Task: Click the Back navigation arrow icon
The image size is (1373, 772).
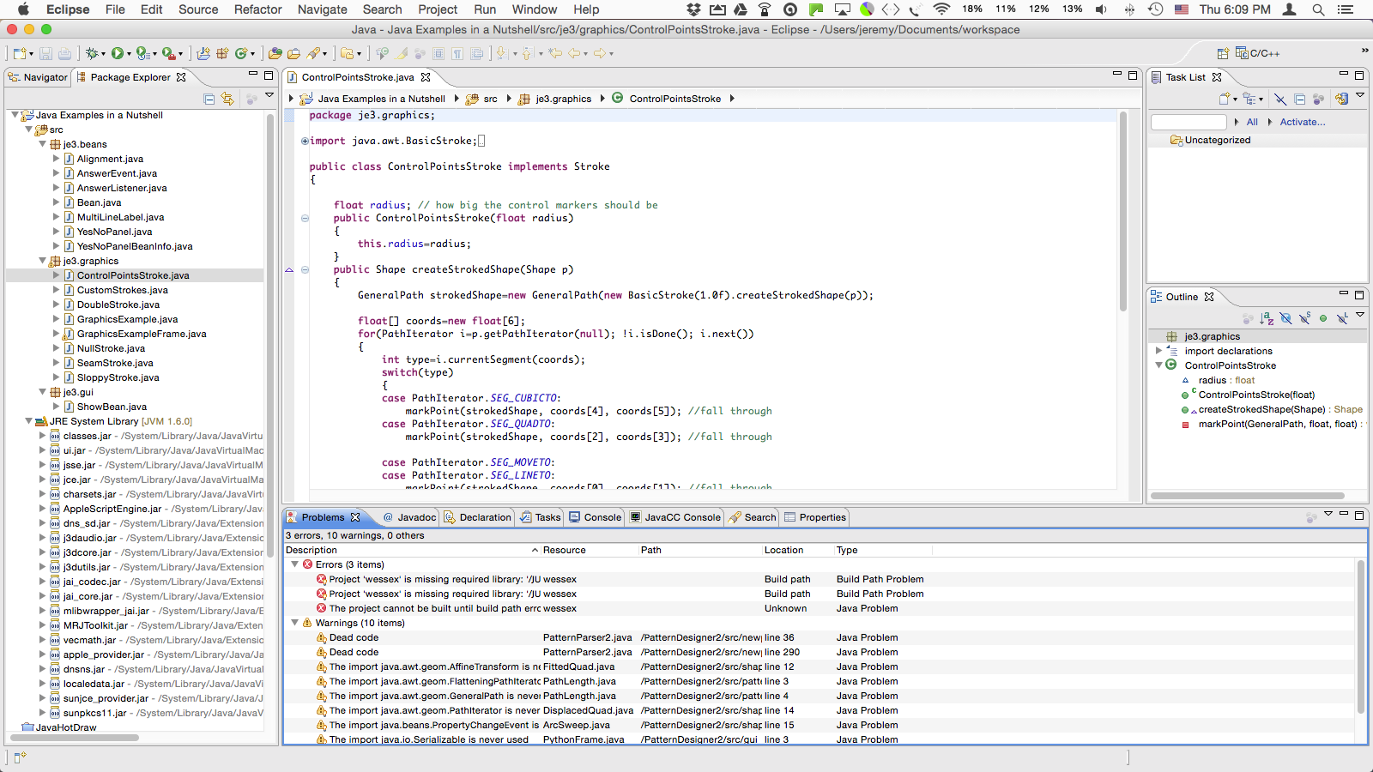Action: click(x=574, y=53)
